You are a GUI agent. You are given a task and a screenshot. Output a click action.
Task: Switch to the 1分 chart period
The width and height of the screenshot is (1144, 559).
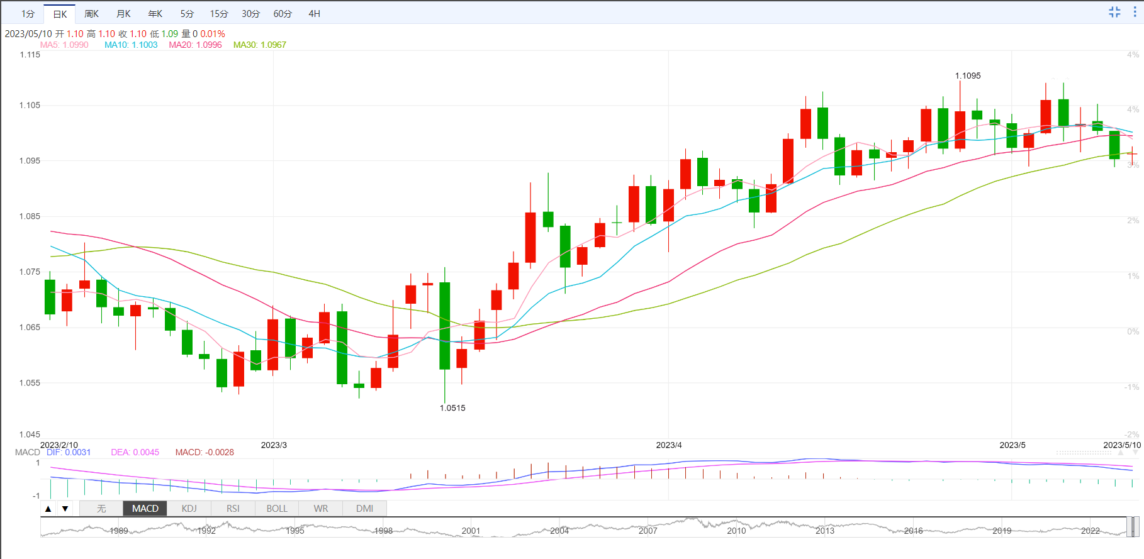coord(28,14)
